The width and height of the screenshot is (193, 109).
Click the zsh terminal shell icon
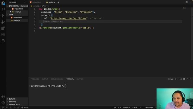[169, 79]
